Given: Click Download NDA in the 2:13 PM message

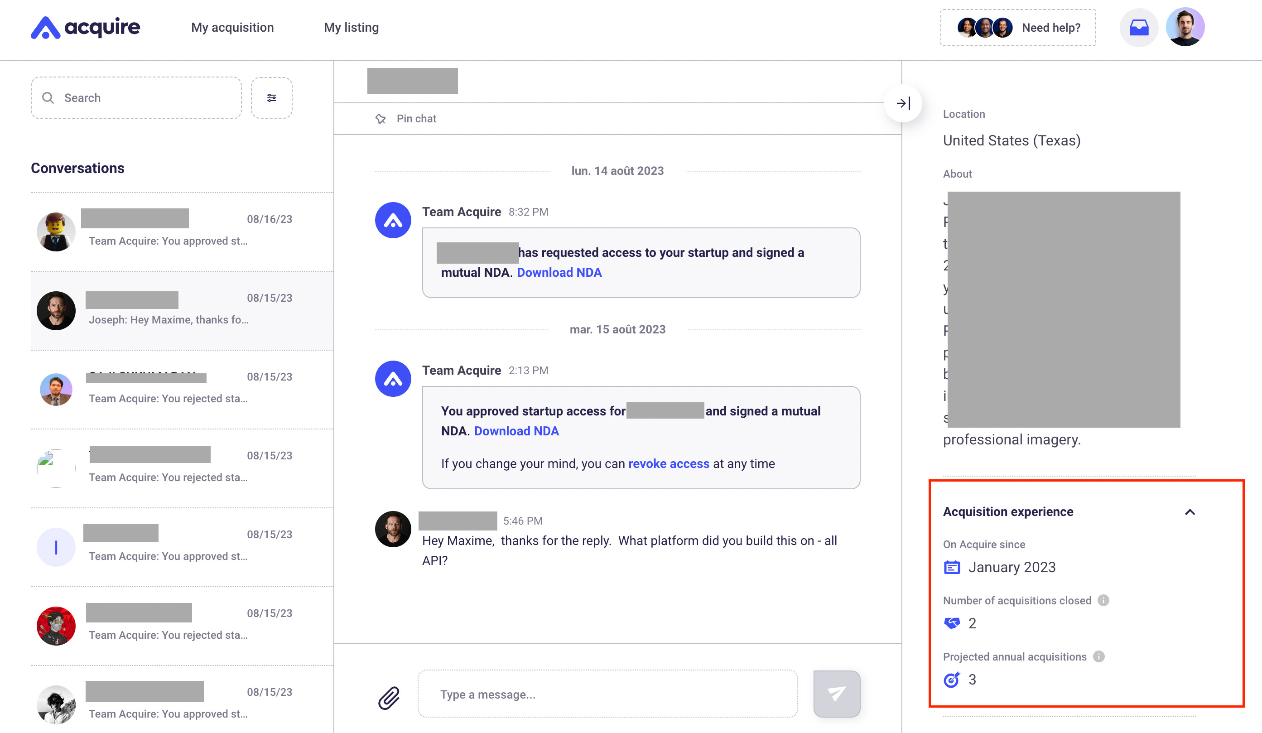Looking at the screenshot, I should (516, 431).
